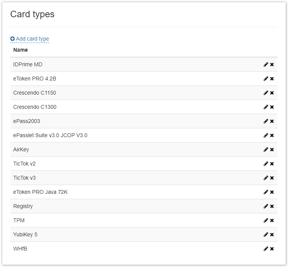Remove the ePass2003 card type
288x267 pixels.
tap(272, 121)
